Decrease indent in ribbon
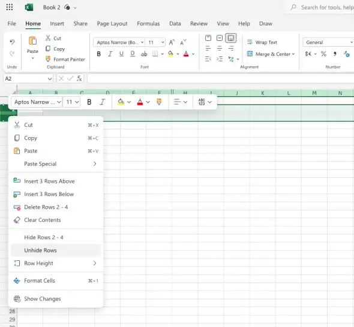This screenshot has height=327, width=354. click(208, 59)
